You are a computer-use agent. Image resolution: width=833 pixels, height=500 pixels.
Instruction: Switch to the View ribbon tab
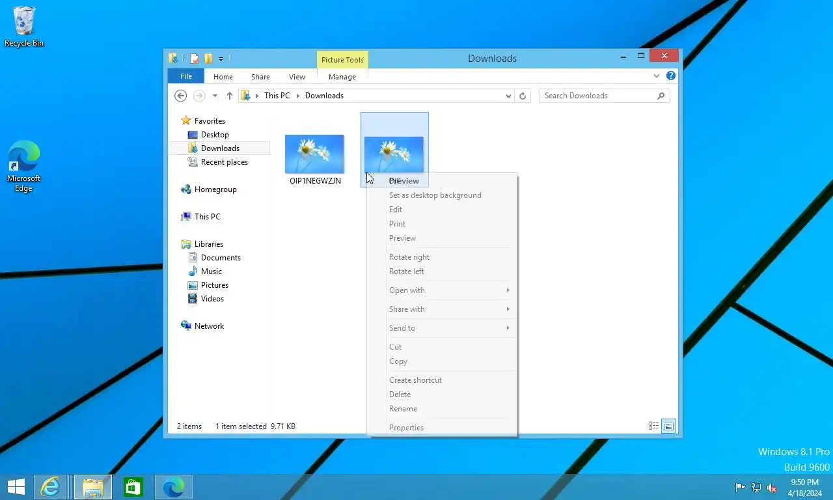coord(297,77)
